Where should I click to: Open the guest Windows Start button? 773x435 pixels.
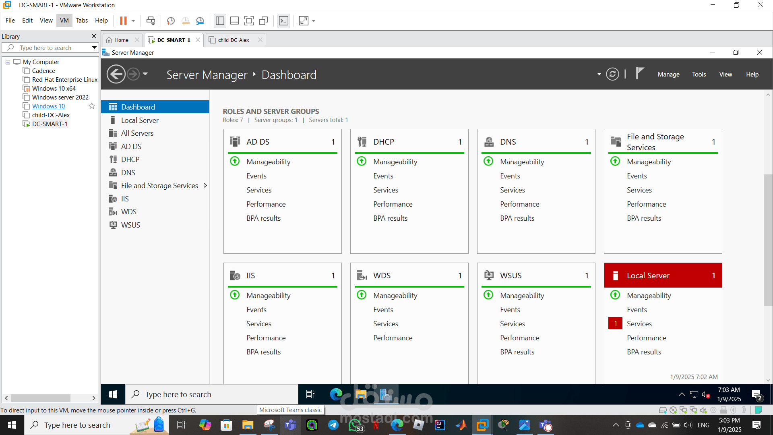coord(113,394)
